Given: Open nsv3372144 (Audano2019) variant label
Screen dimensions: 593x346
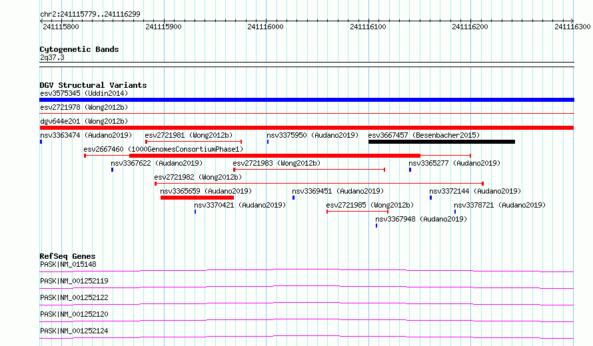Looking at the screenshot, I should click(x=475, y=191).
